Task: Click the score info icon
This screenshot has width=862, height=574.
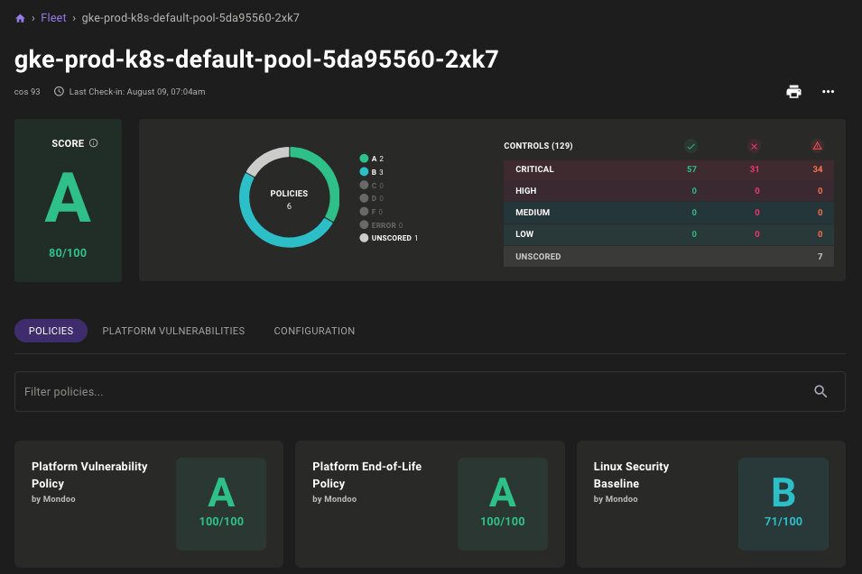Action: [x=94, y=143]
